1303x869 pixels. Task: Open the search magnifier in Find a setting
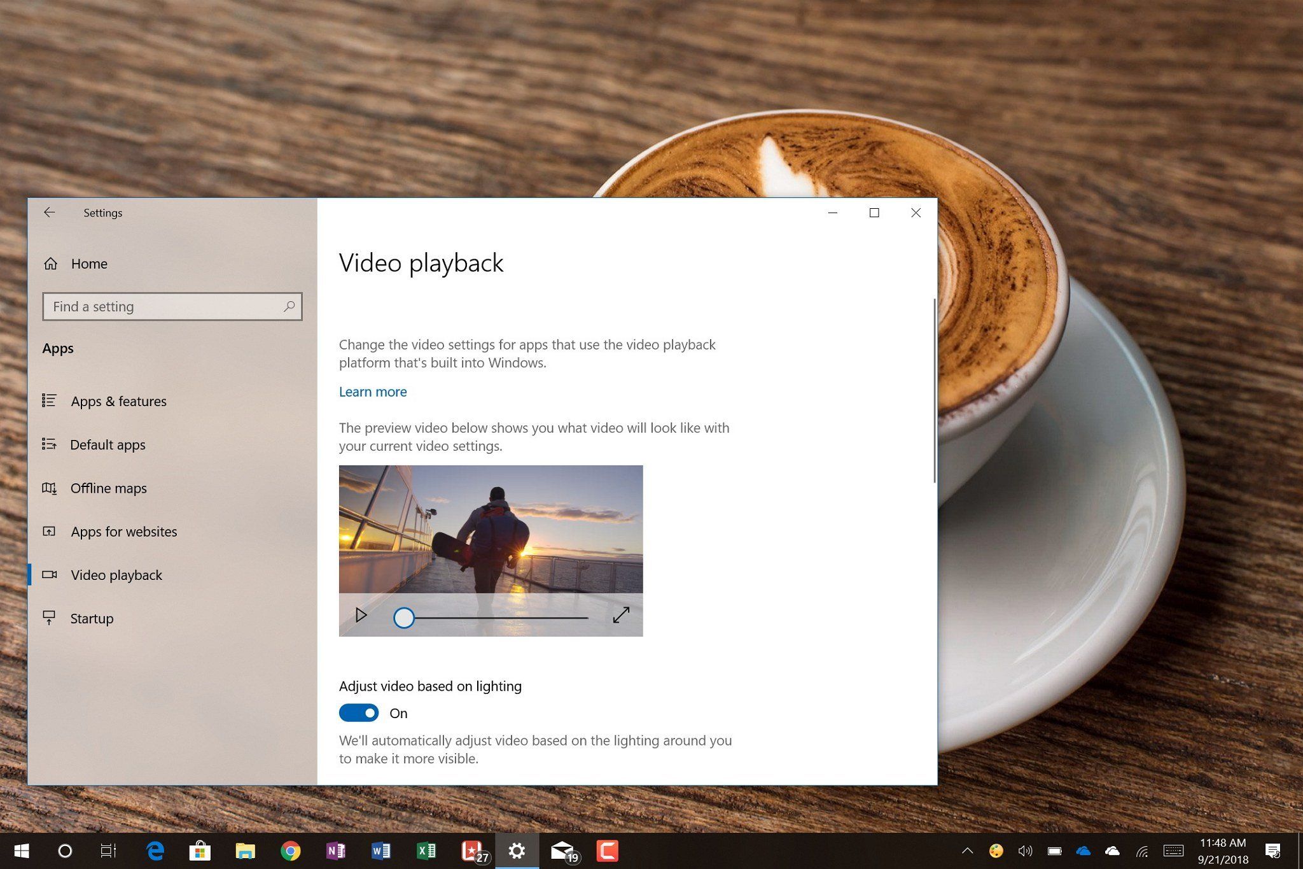289,306
